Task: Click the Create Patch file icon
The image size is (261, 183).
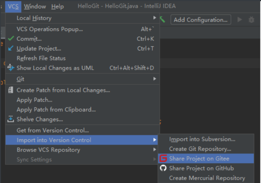Action: [x=11, y=90]
